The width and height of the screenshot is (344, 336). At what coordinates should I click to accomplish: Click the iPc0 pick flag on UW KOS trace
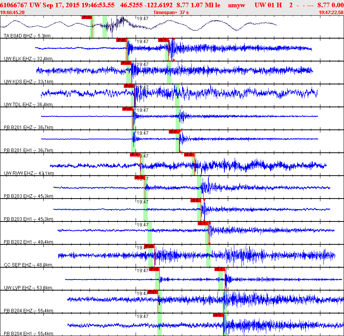point(126,63)
